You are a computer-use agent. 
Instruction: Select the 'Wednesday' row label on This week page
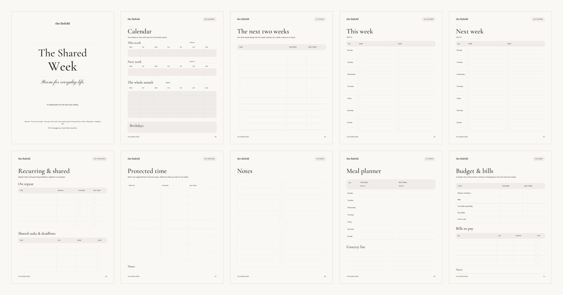click(x=351, y=74)
